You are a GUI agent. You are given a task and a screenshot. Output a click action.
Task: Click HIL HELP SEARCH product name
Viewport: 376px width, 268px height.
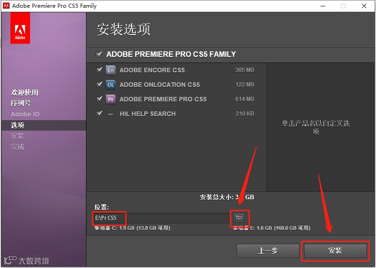(147, 114)
